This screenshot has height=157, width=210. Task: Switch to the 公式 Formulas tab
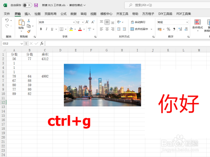pos(63,14)
